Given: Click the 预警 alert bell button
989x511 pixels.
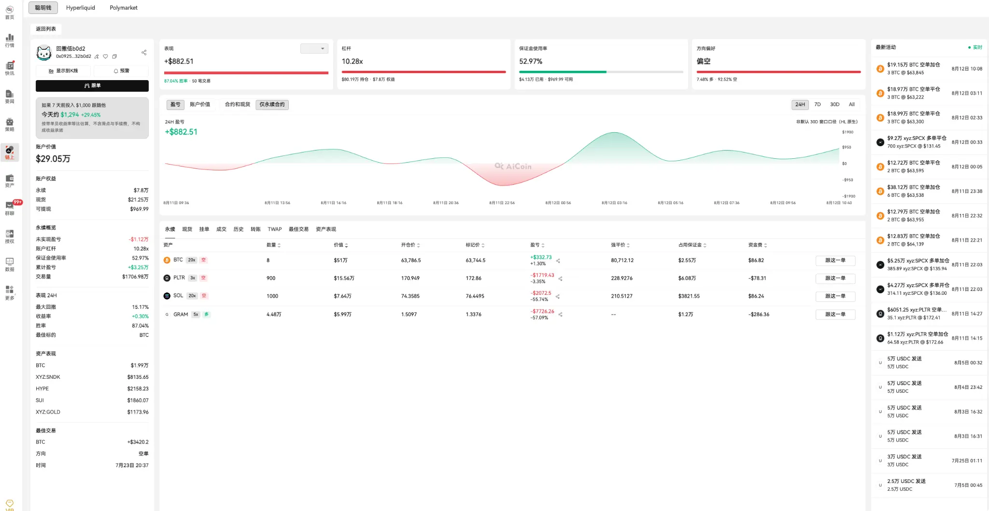Looking at the screenshot, I should point(121,71).
